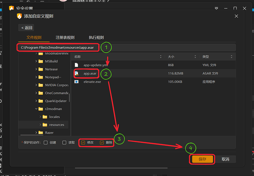This screenshot has height=176, width=254.
Task: Uncheck the 删除 (delete) checkbox
Action: pos(102,142)
